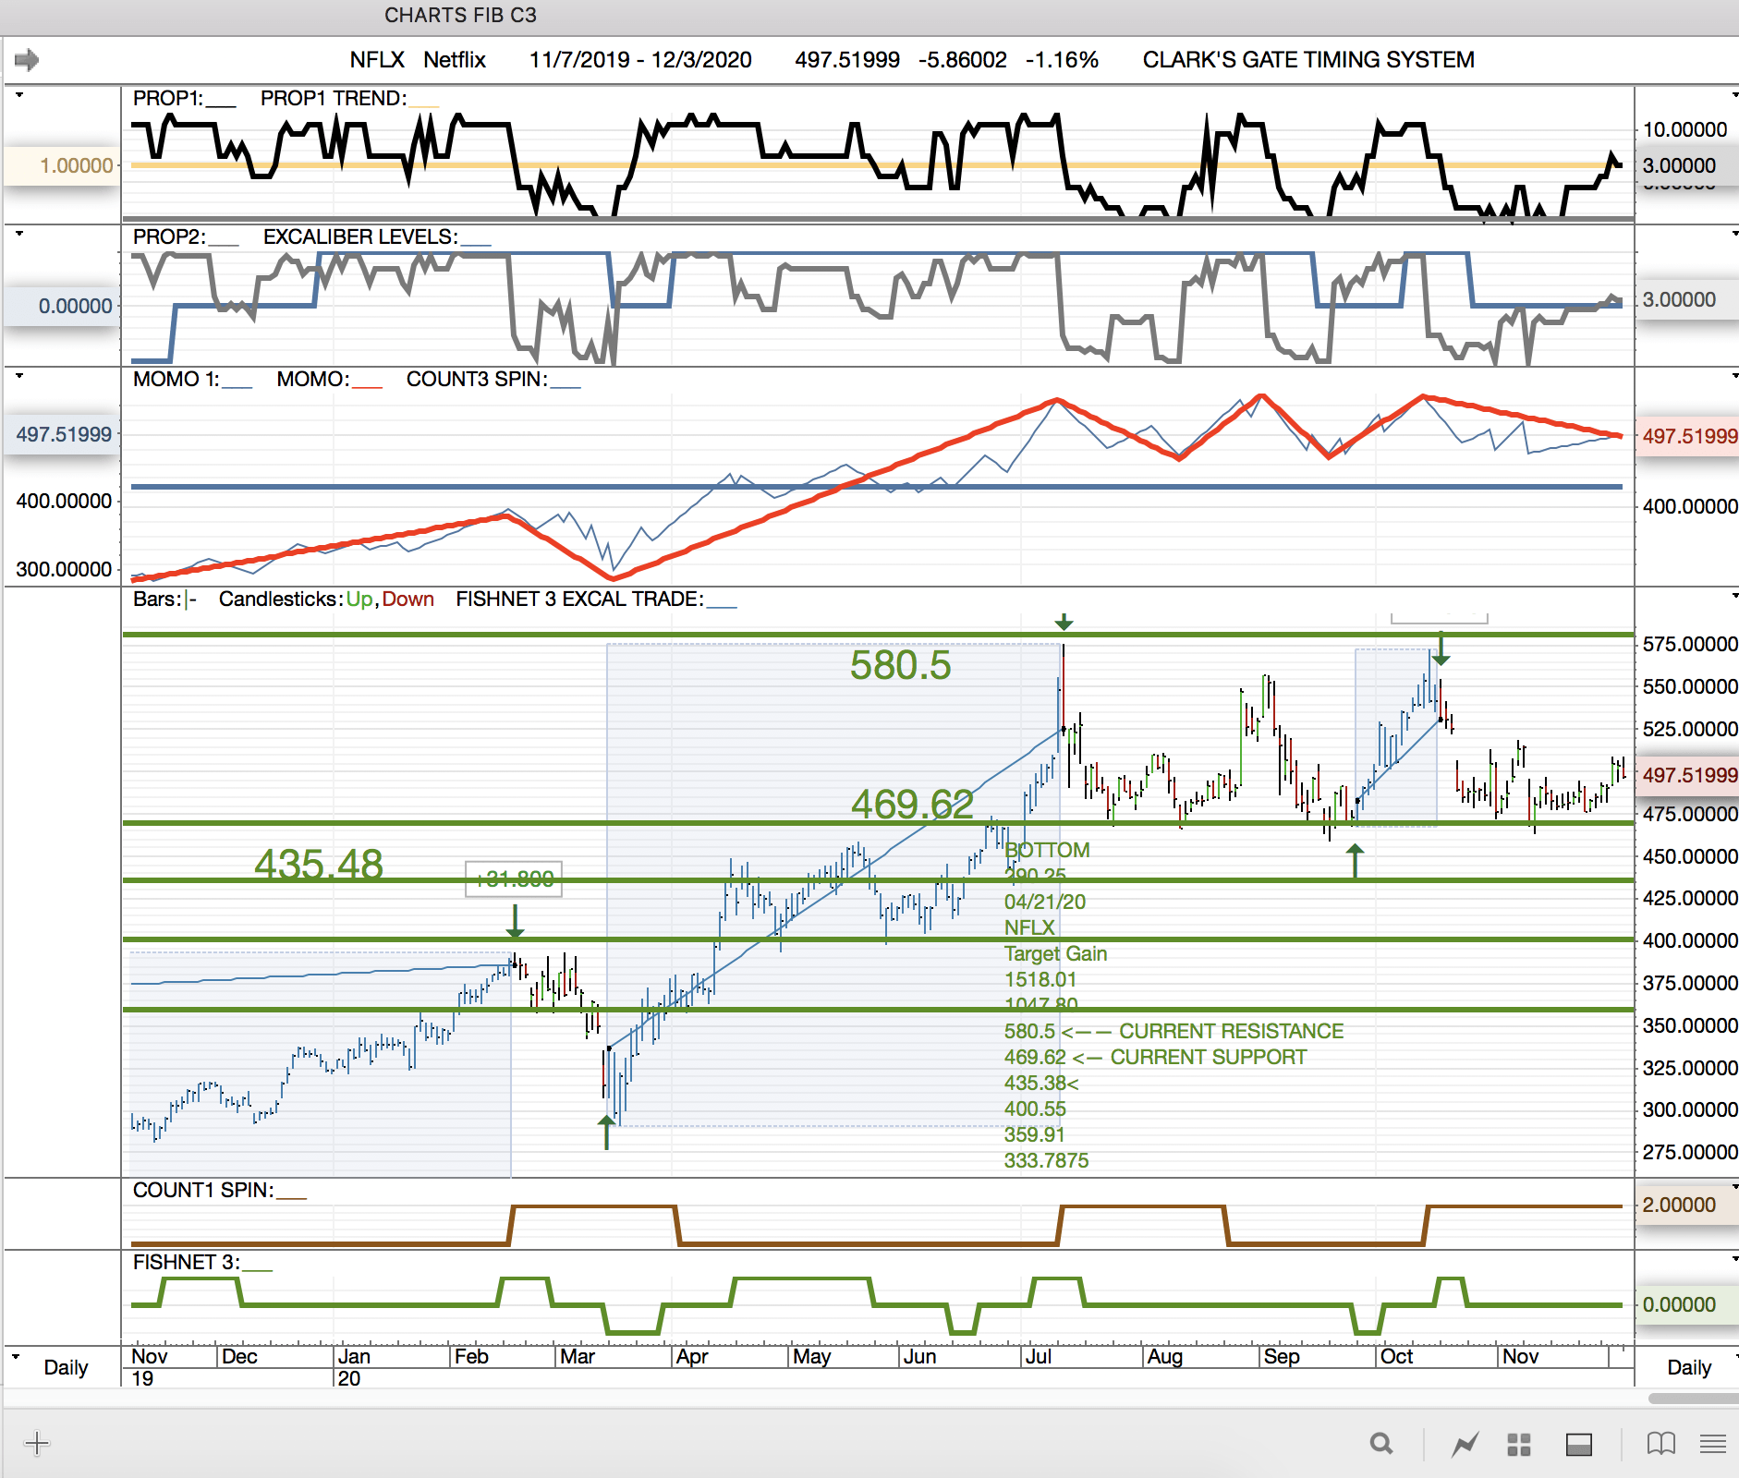Click the orange PROP1 TREND legend swatch
The image size is (1739, 1478).
(x=424, y=105)
